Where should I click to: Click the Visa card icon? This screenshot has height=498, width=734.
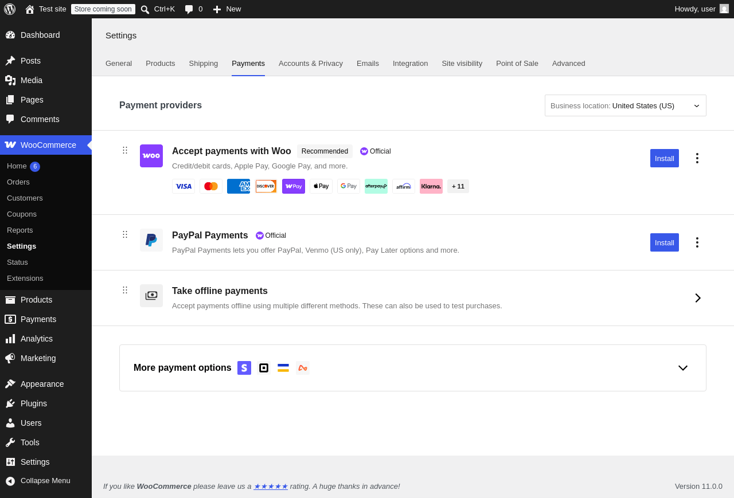183,186
